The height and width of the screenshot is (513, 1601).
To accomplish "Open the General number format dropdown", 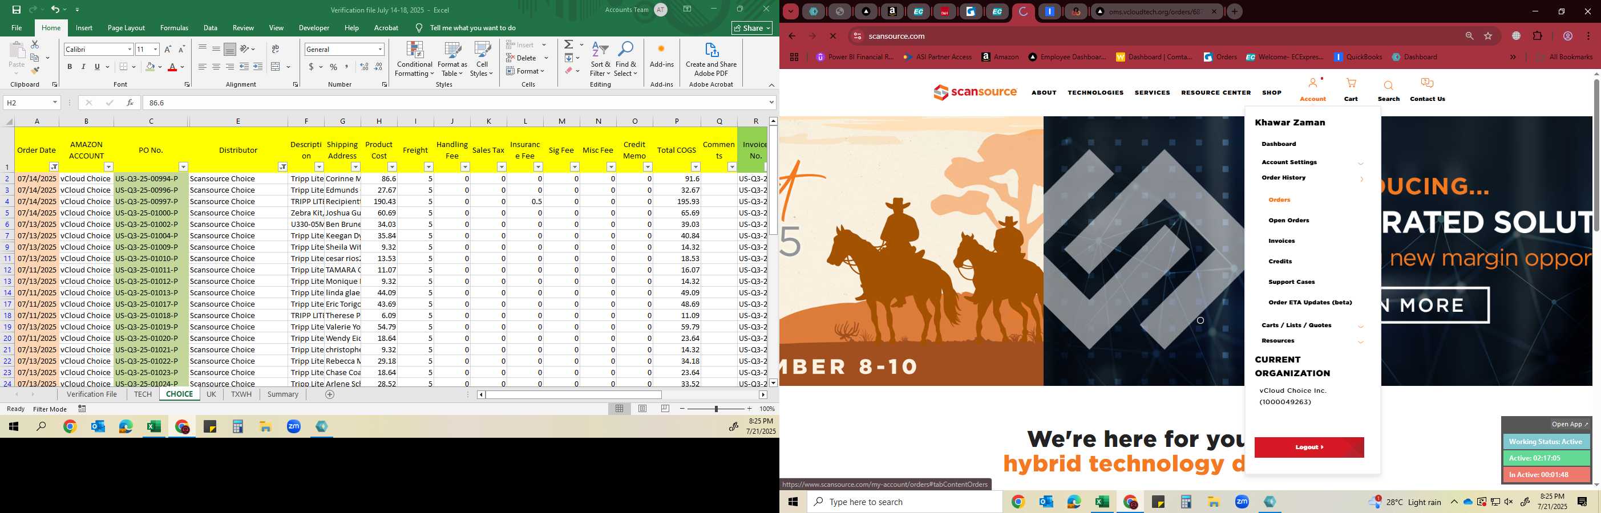I will click(380, 49).
